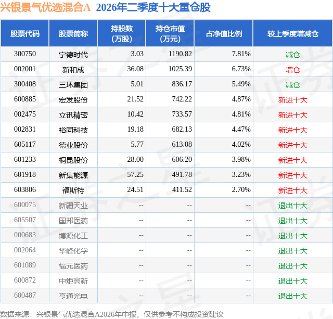Screen dimensions: 333x319
Task: Click the 股票代码 column header
Action: coord(25,33)
